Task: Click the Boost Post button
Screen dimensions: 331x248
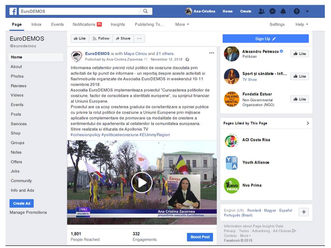Action: [200, 237]
